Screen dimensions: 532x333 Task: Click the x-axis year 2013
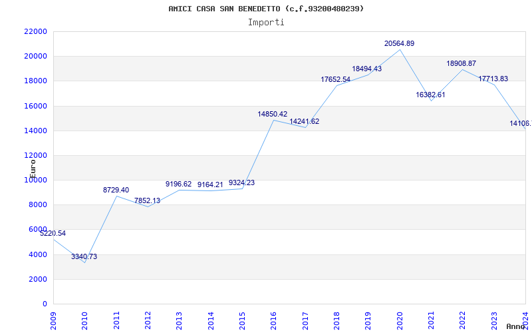[x=179, y=321]
